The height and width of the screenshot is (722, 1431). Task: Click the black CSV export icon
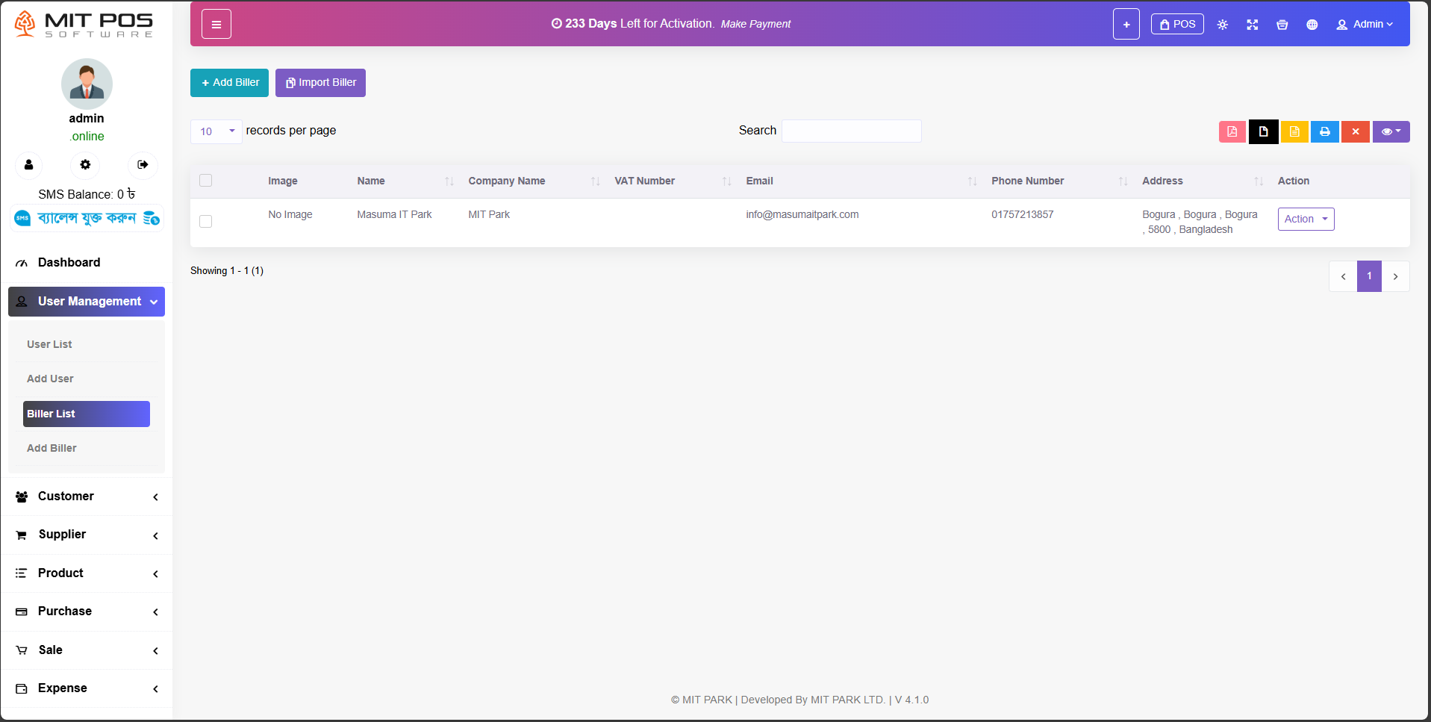1263,131
